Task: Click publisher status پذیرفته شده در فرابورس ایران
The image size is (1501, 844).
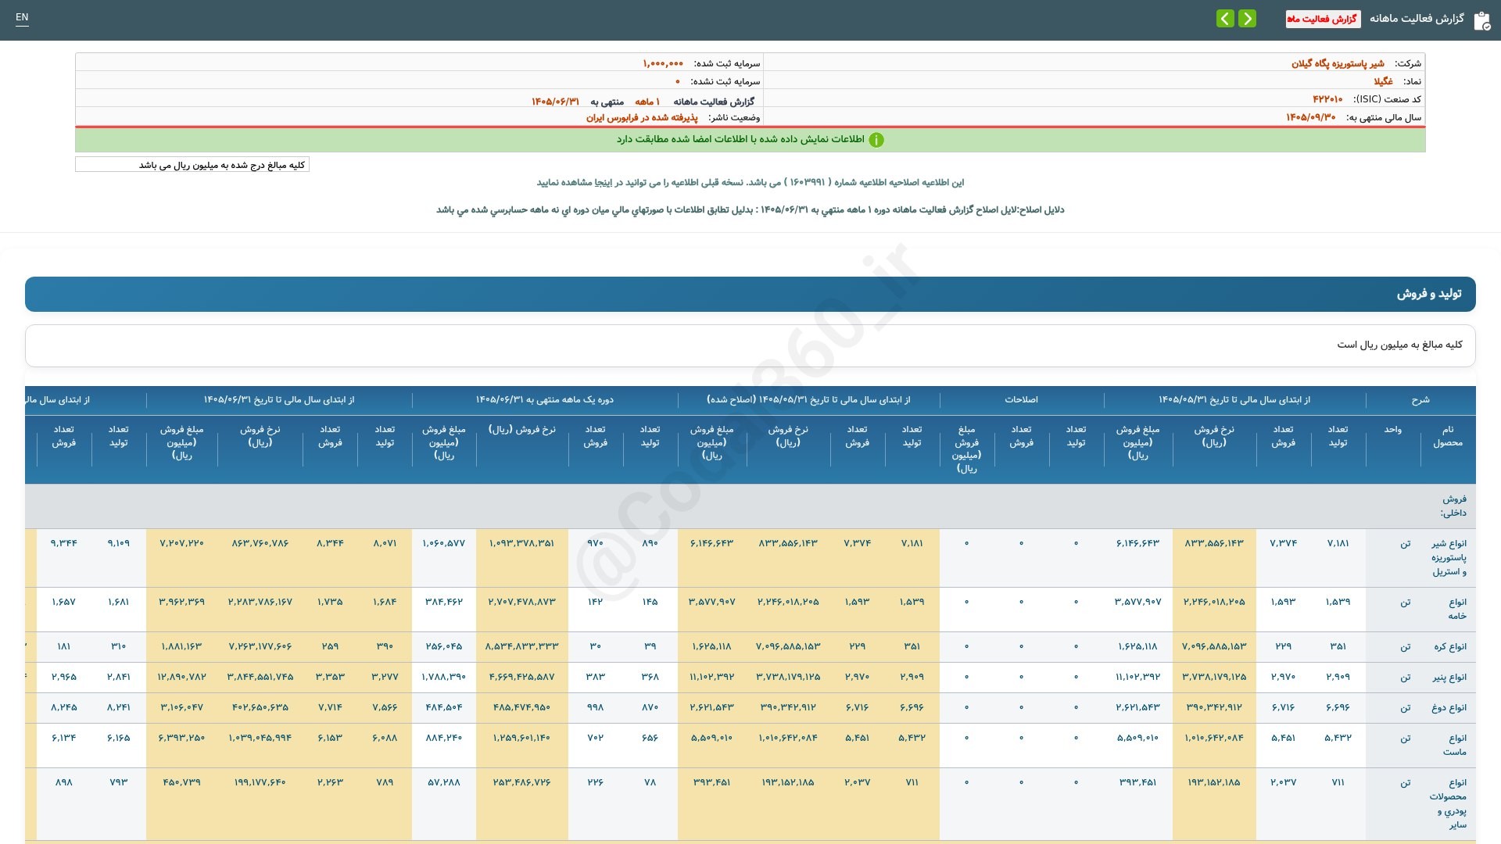Action: (x=642, y=117)
